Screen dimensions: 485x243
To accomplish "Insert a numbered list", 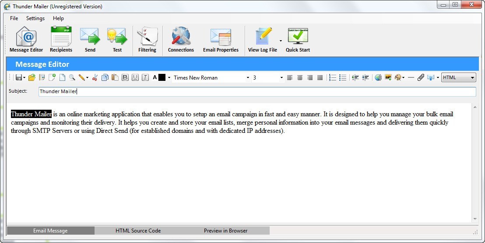I will pos(333,77).
